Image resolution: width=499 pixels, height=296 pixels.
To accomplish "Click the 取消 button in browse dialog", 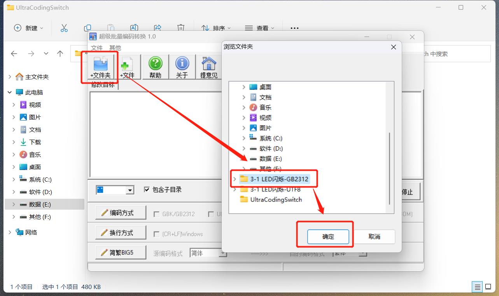I will coord(374,236).
